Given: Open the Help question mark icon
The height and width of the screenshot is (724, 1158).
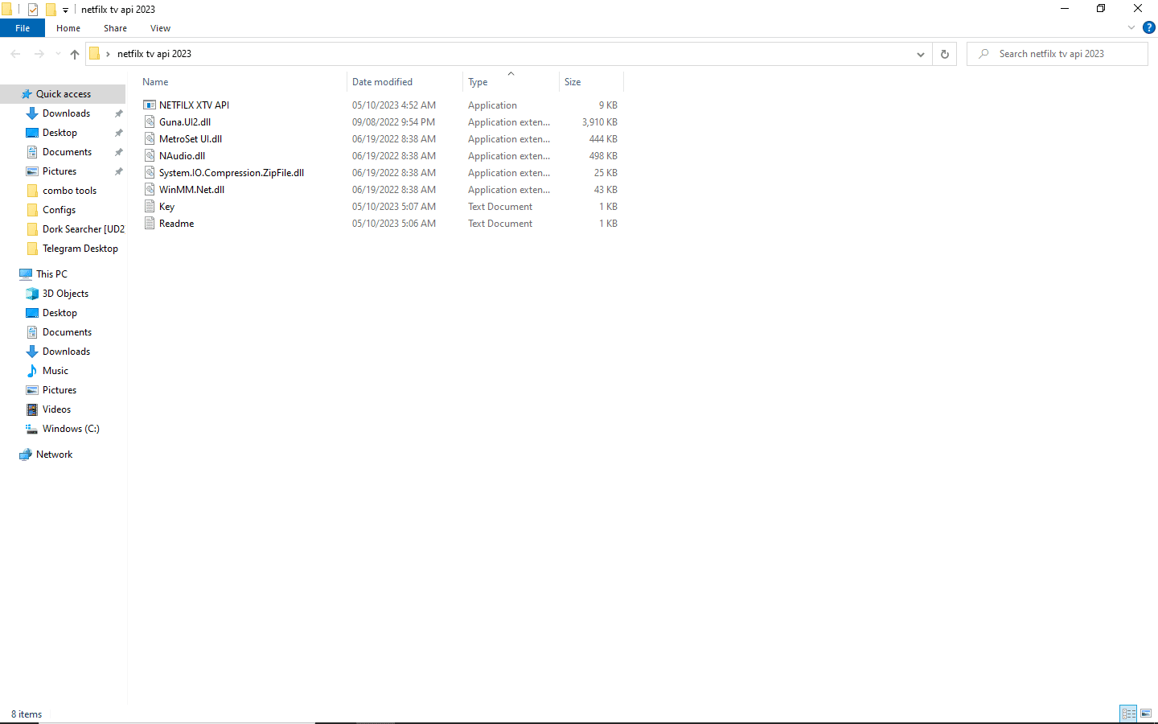Looking at the screenshot, I should click(1149, 28).
